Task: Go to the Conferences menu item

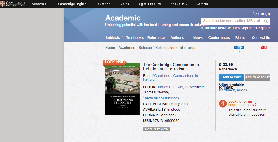Action: point(219,38)
